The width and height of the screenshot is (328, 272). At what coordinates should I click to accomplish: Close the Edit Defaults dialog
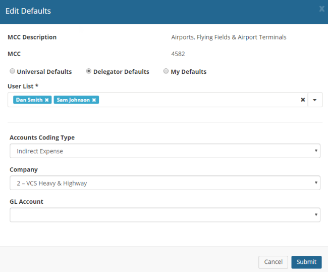tap(322, 9)
